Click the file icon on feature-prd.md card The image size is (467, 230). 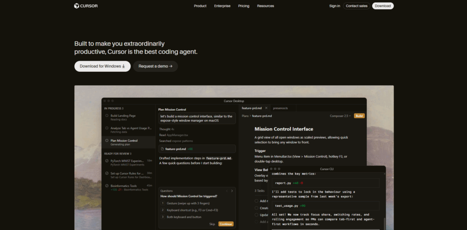click(162, 149)
